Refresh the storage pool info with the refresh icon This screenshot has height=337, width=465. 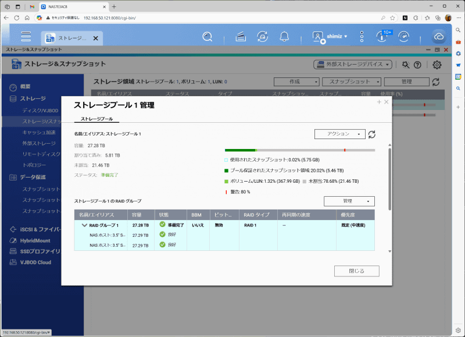[x=370, y=133]
